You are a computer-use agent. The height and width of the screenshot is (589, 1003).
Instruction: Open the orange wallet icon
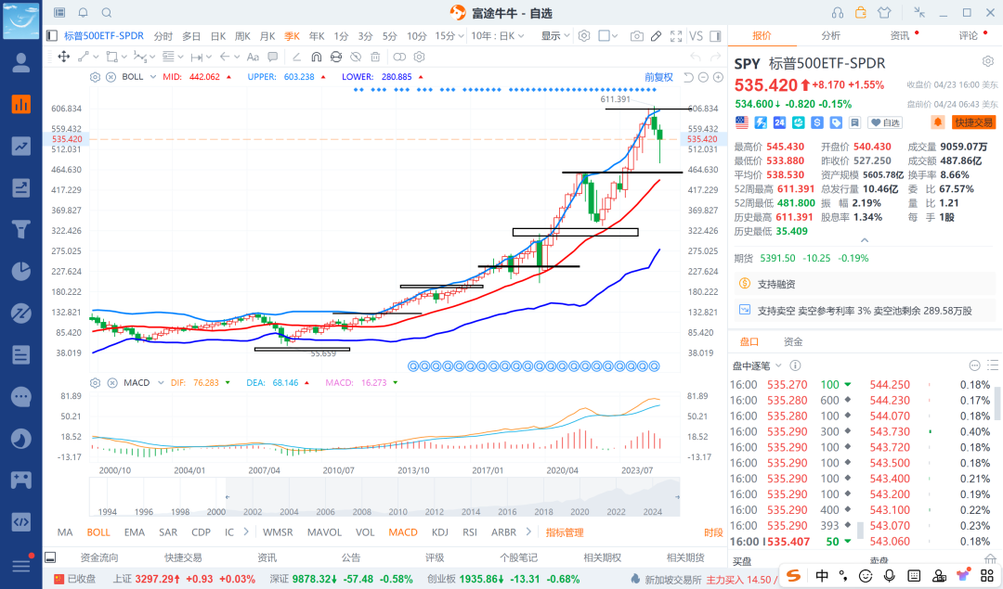point(860,12)
